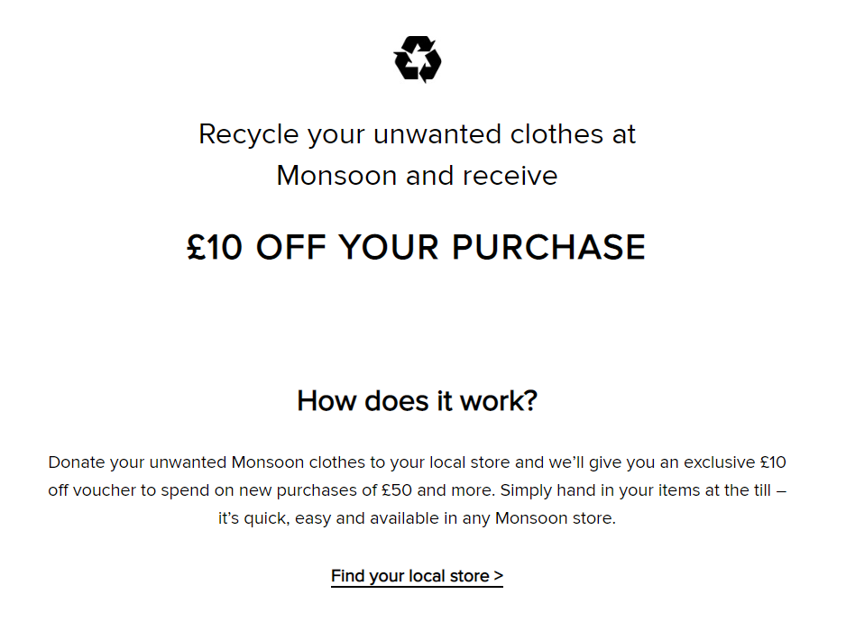The width and height of the screenshot is (846, 631).
Task: Click the Recycle your unwanted clothes at line
Action: point(417,134)
